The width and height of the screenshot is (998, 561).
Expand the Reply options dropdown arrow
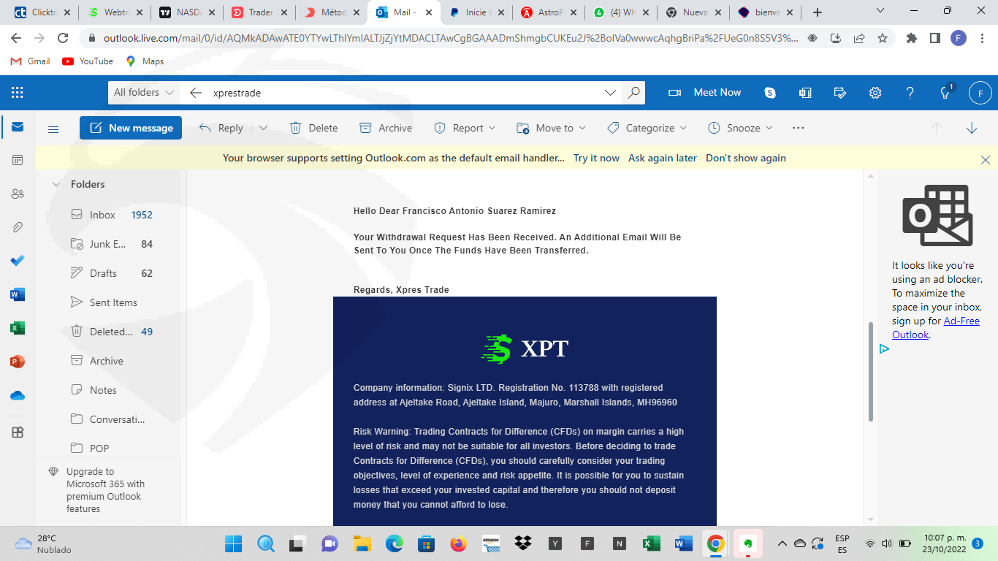tap(263, 128)
